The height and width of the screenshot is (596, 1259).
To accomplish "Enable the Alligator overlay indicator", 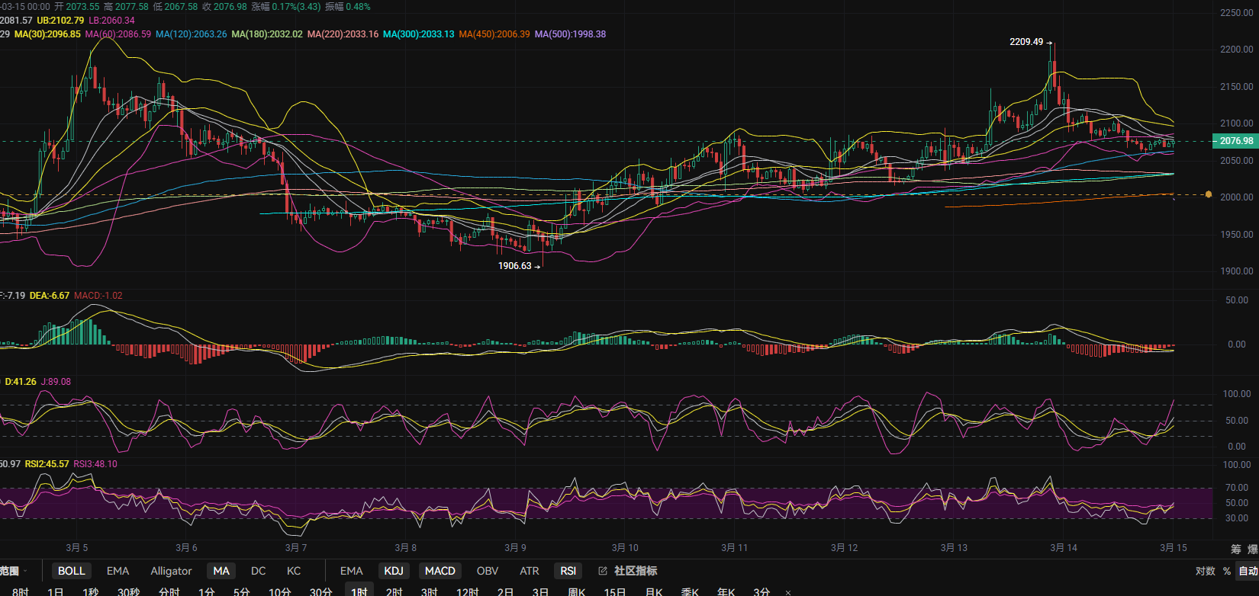I will [171, 571].
